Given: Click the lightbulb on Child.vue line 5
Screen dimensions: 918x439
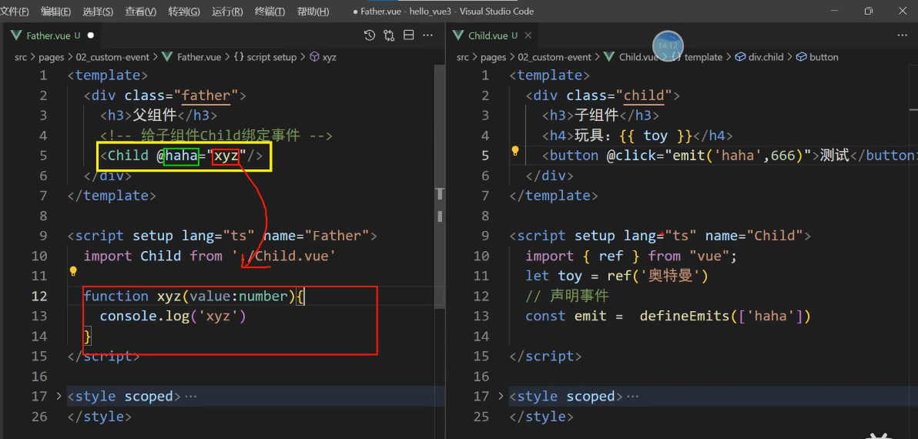Looking at the screenshot, I should click(x=515, y=150).
